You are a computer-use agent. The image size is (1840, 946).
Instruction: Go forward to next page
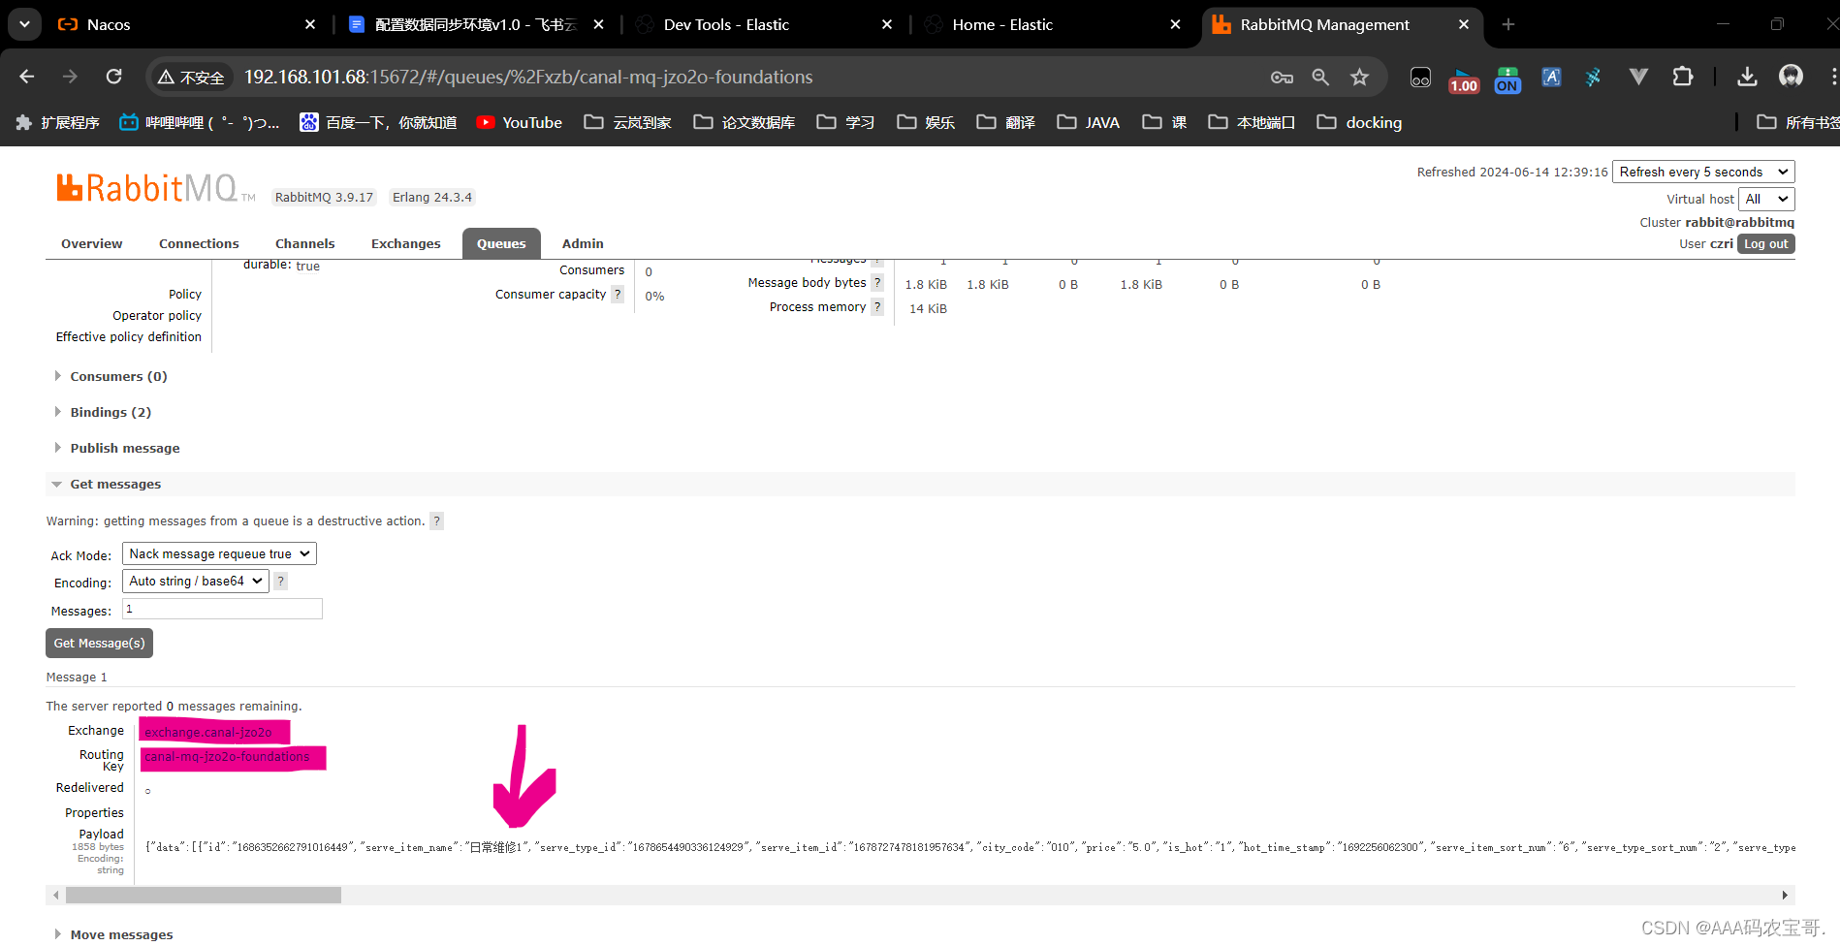coord(70,77)
